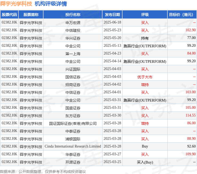Click target price 109.90
The width and height of the screenshot is (197, 174).
191,154
